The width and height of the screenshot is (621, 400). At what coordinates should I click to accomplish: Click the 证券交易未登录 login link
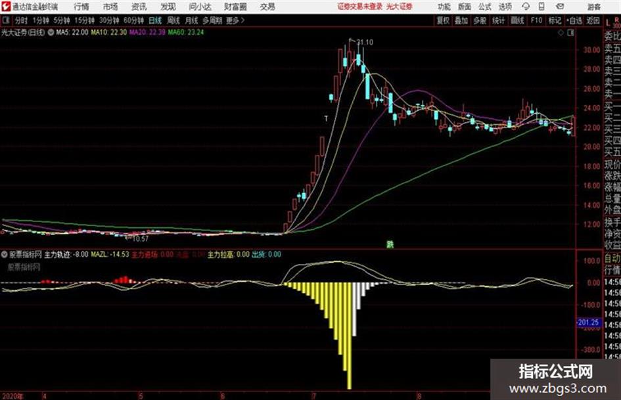(360, 7)
